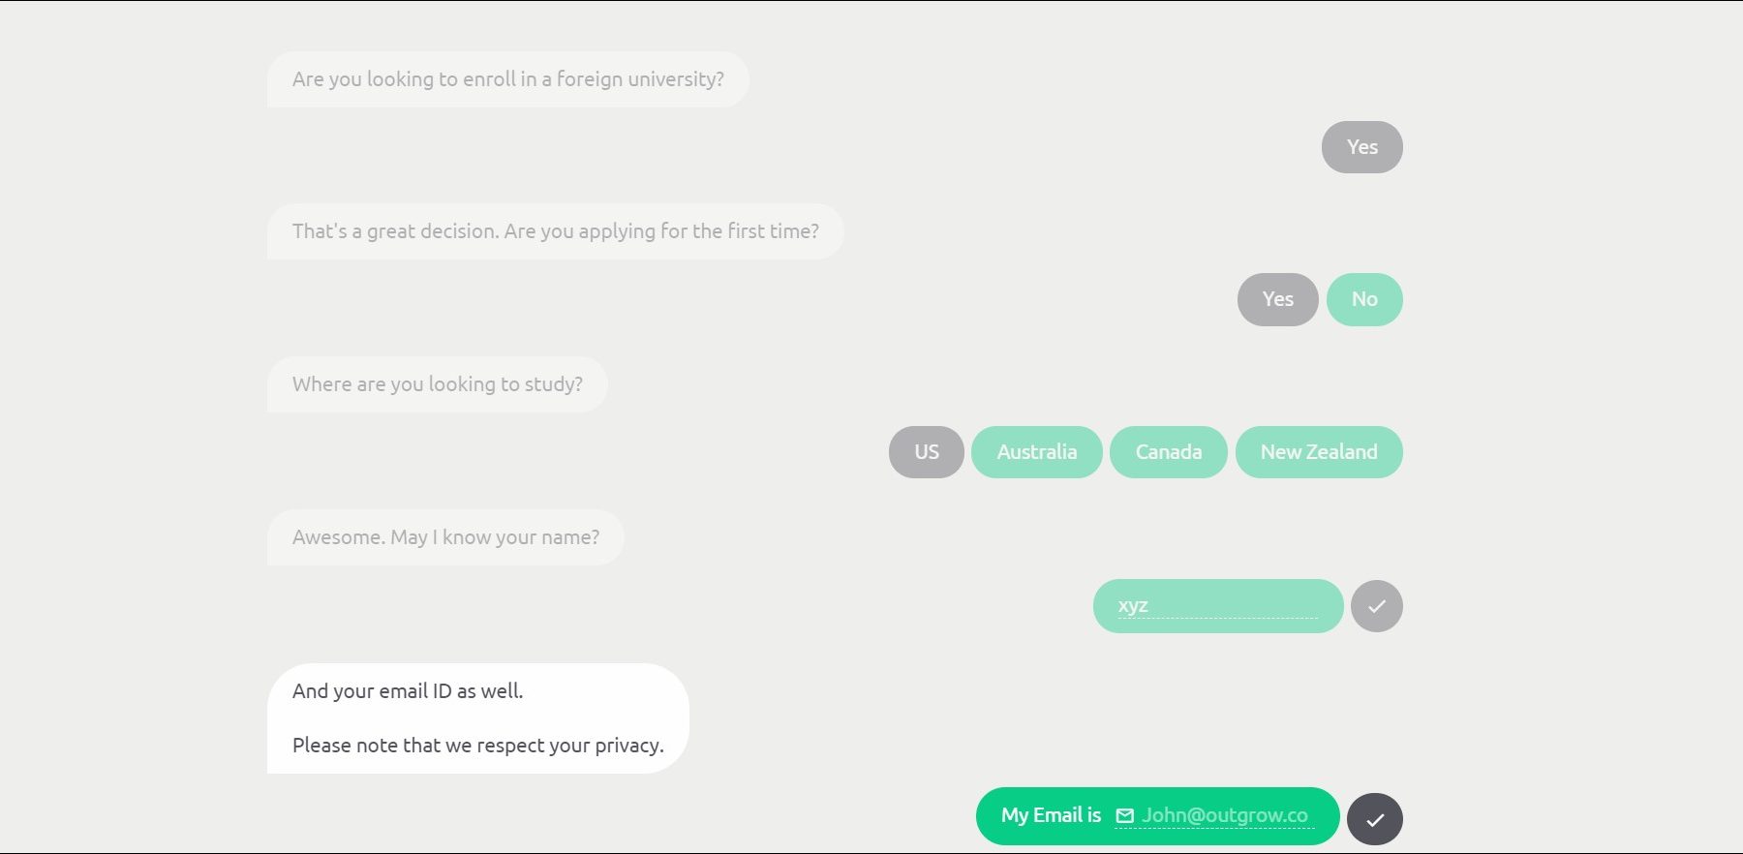Click the dark email submit checkmark icon
Image resolution: width=1743 pixels, height=854 pixels.
pos(1375,819)
